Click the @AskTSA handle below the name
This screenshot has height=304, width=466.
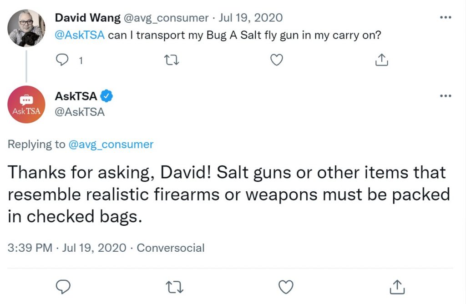(x=80, y=112)
